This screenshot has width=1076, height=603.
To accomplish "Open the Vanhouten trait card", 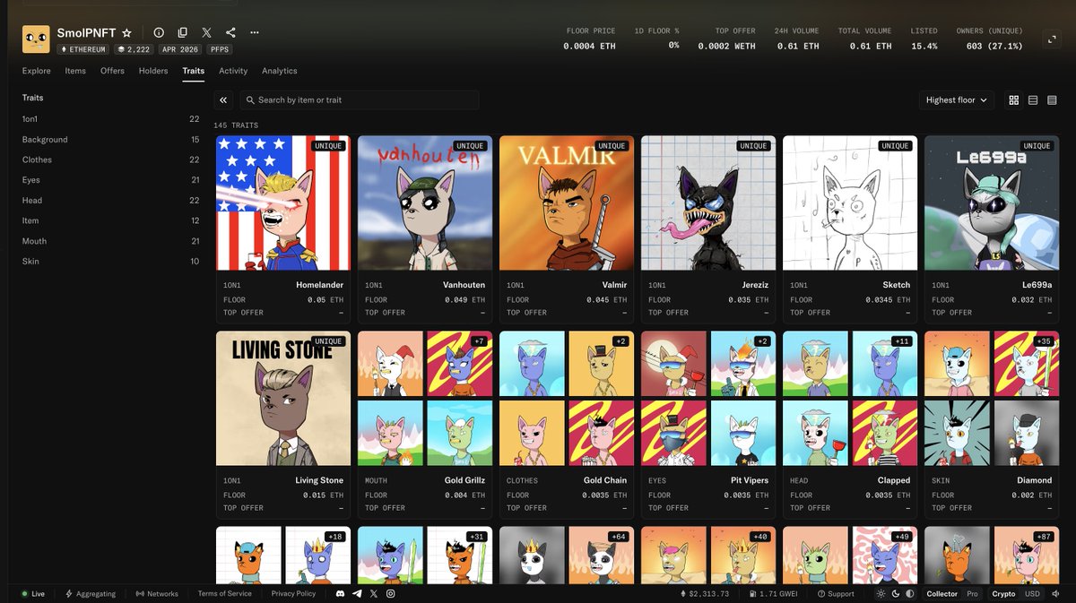I will [425, 229].
